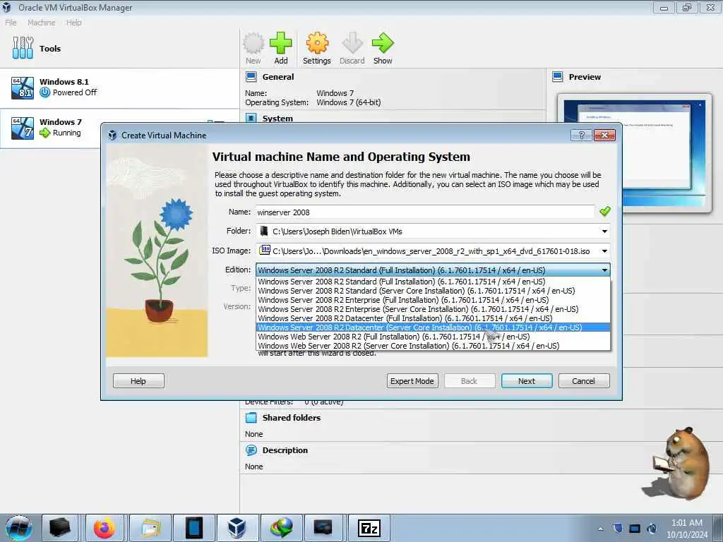Image resolution: width=723 pixels, height=542 pixels.
Task: Open VirtualBox cube icon in taskbar
Action: pyautogui.click(x=237, y=528)
